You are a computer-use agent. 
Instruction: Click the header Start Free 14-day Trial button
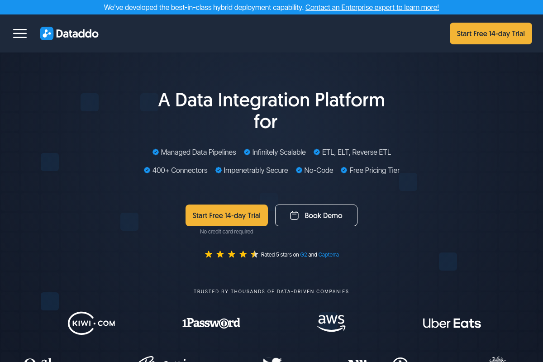coord(491,33)
